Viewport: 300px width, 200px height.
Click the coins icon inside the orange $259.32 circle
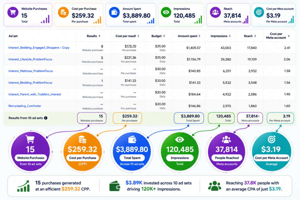click(82, 140)
